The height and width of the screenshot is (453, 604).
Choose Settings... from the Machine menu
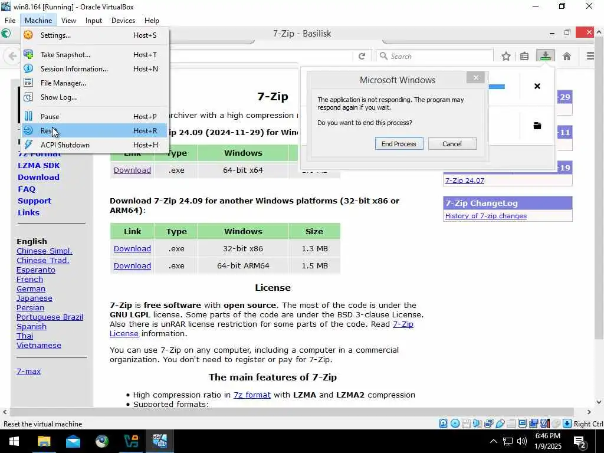[x=95, y=35]
